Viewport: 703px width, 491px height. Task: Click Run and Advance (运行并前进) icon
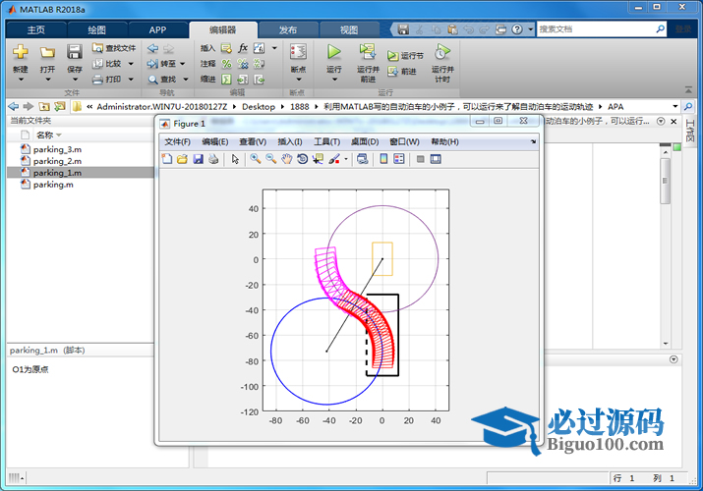click(x=368, y=52)
